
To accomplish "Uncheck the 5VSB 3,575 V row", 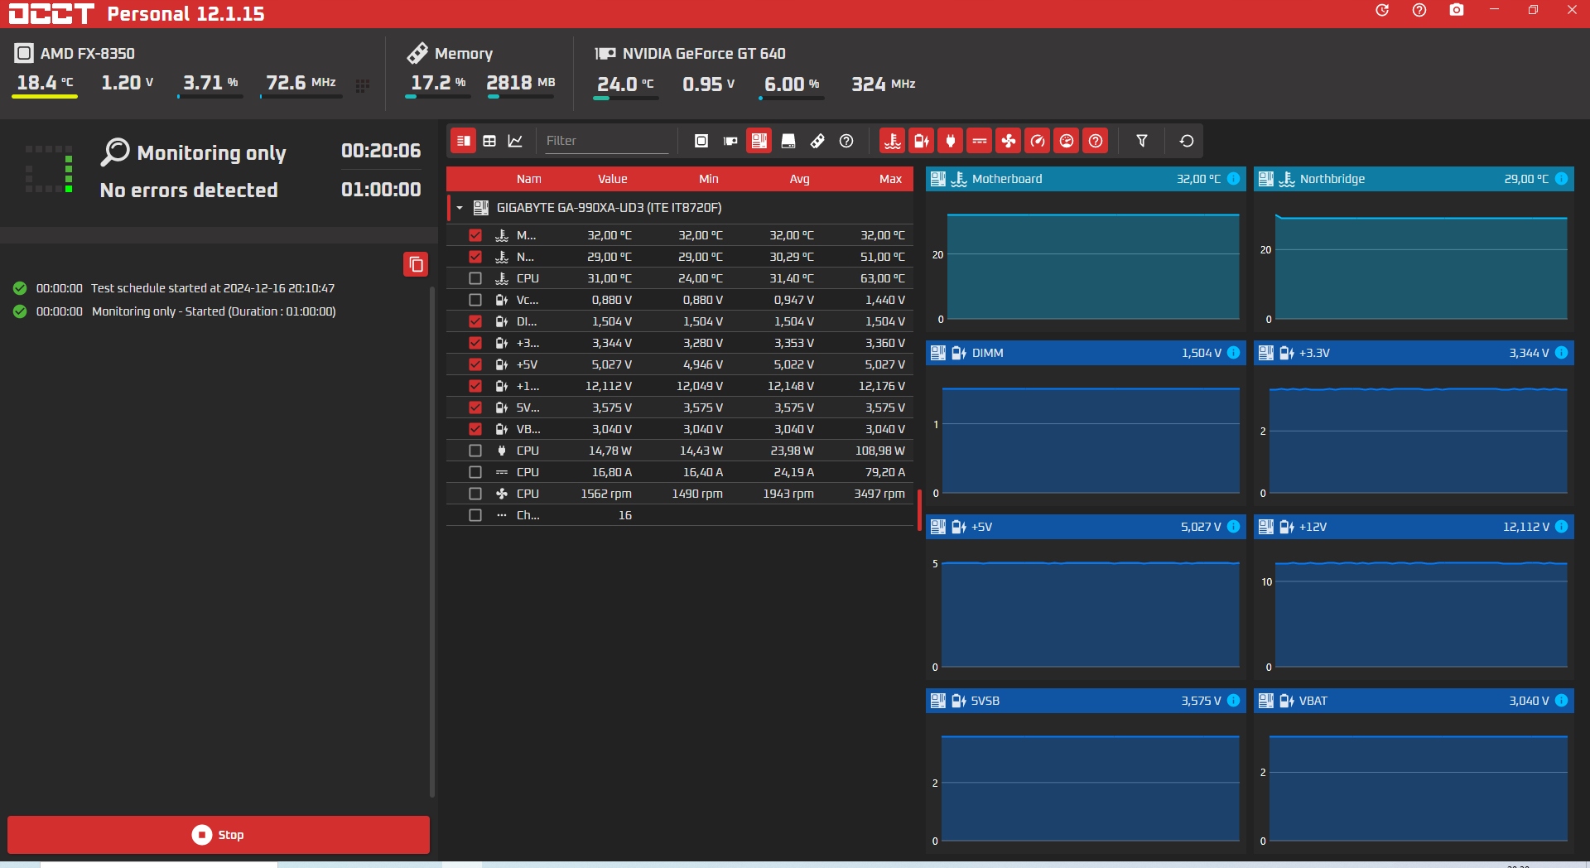I will tap(475, 407).
